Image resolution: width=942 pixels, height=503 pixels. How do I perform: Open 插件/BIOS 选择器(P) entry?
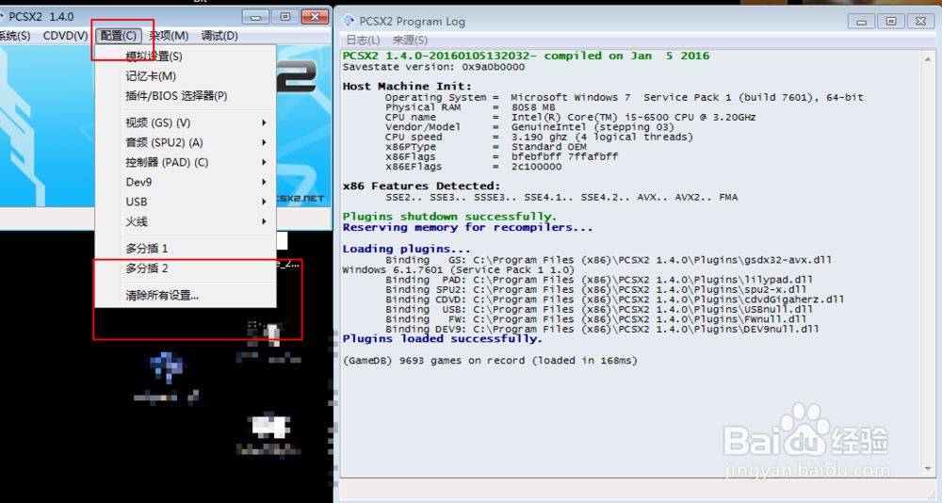[x=185, y=96]
